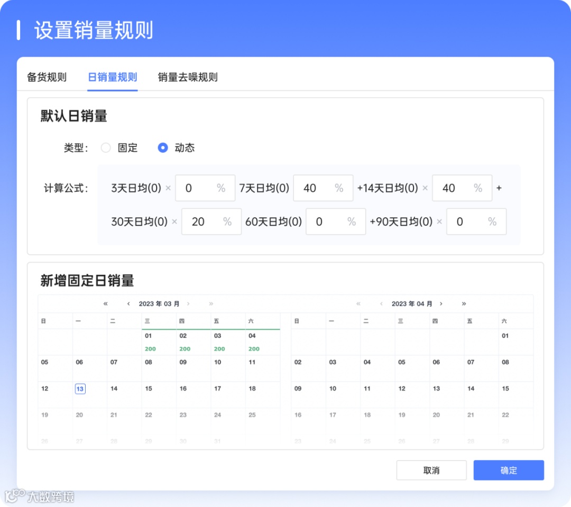This screenshot has width=571, height=507.
Task: Edit the 7天日均 percentage field
Action: tap(323, 188)
